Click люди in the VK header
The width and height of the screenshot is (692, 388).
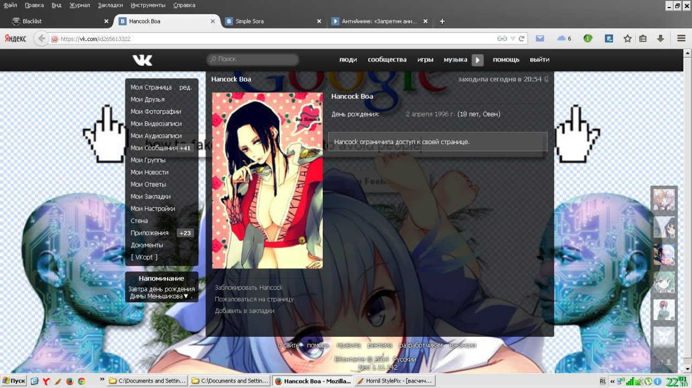pos(348,60)
